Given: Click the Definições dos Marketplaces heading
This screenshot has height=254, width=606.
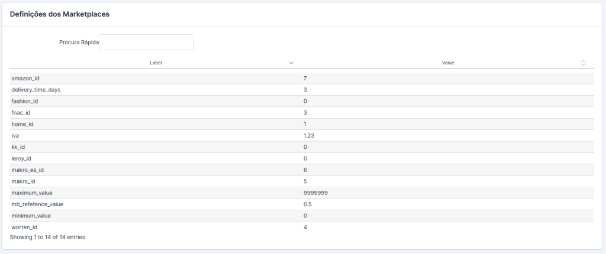Looking at the screenshot, I should point(59,14).
